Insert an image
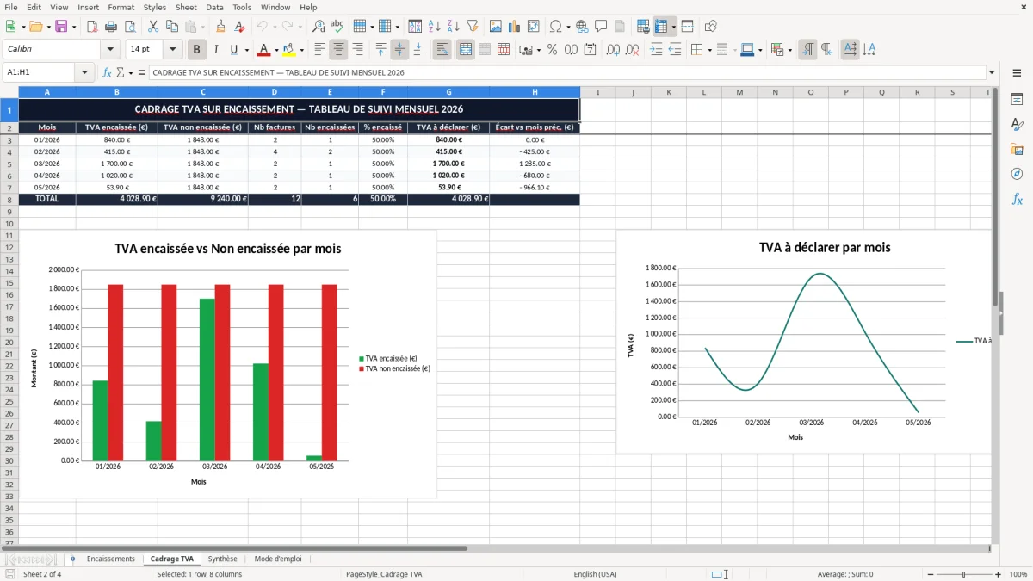The height and width of the screenshot is (581, 1033). click(x=496, y=27)
